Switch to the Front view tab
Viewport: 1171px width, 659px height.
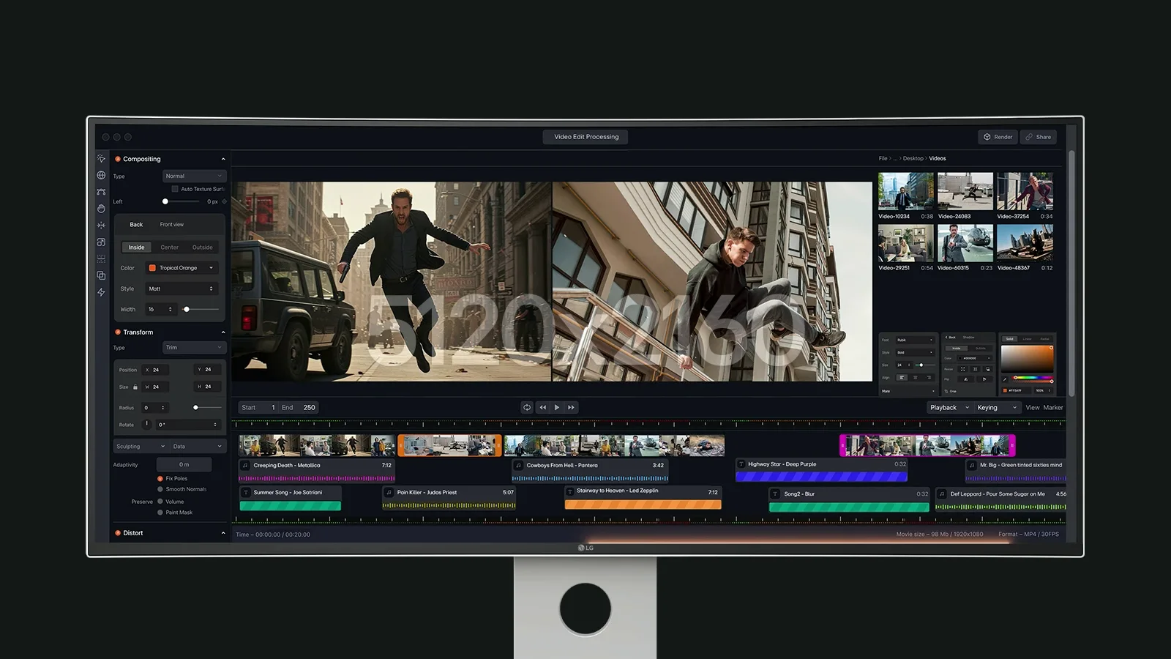(172, 225)
